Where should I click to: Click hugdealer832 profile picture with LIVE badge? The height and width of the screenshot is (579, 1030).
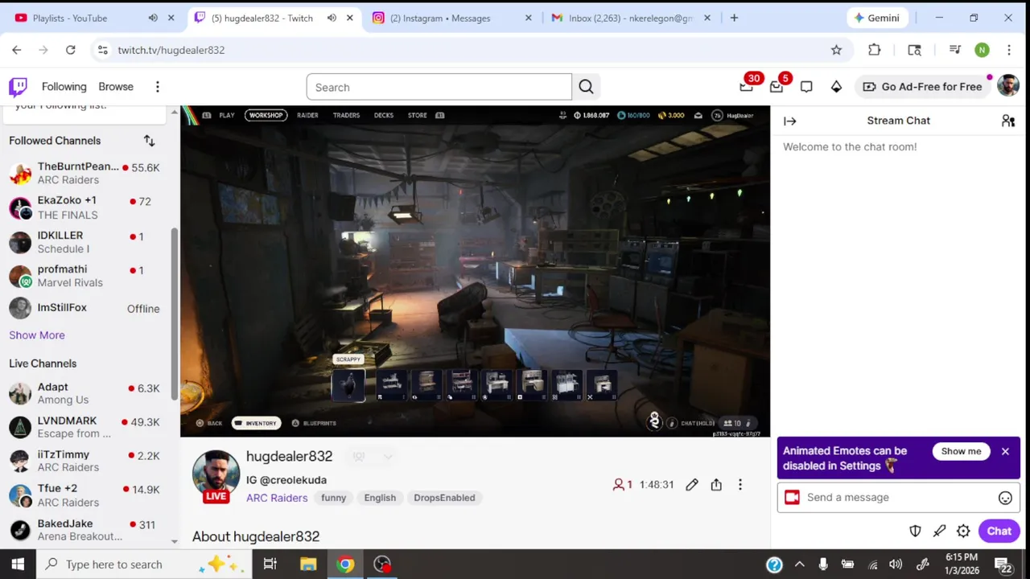216,475
